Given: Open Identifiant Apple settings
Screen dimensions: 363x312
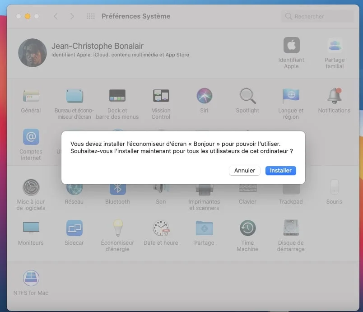Looking at the screenshot, I should [291, 45].
